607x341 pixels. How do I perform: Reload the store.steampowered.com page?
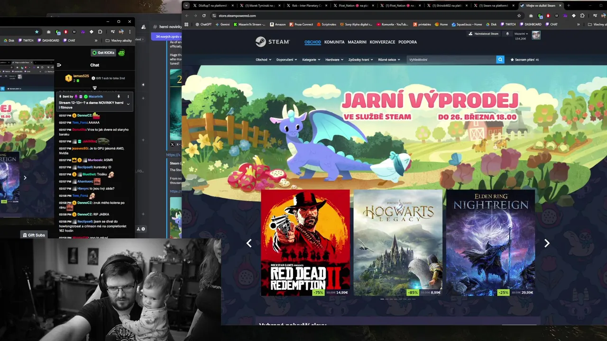[204, 16]
